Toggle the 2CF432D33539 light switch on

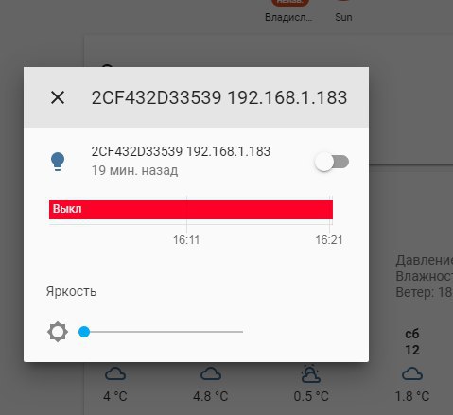pos(332,162)
